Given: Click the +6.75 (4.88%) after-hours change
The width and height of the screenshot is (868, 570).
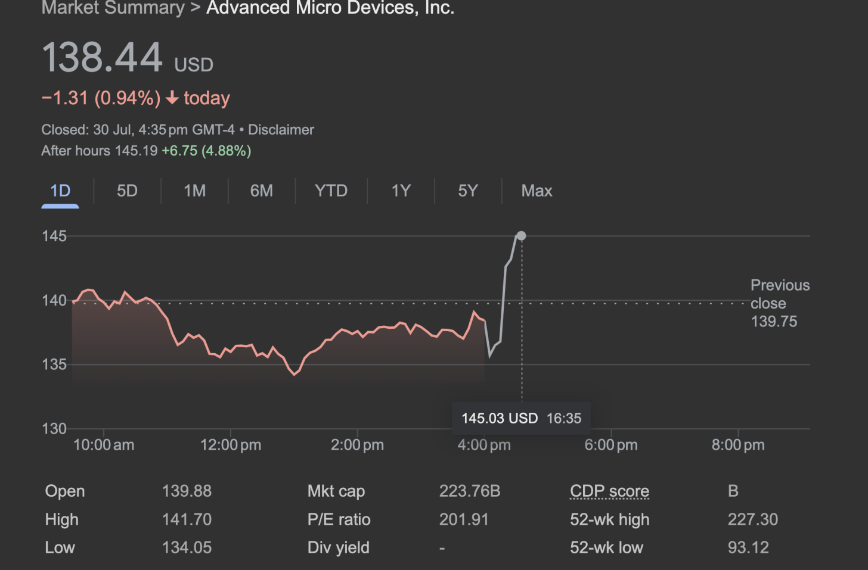Looking at the screenshot, I should [x=206, y=151].
